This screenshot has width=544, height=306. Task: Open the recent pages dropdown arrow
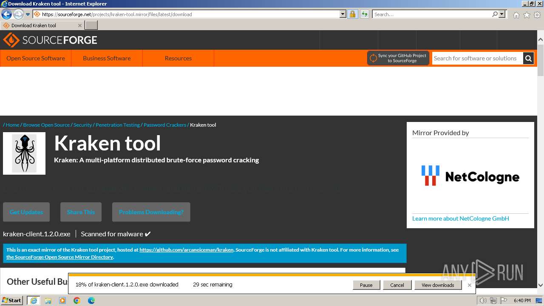coord(28,14)
